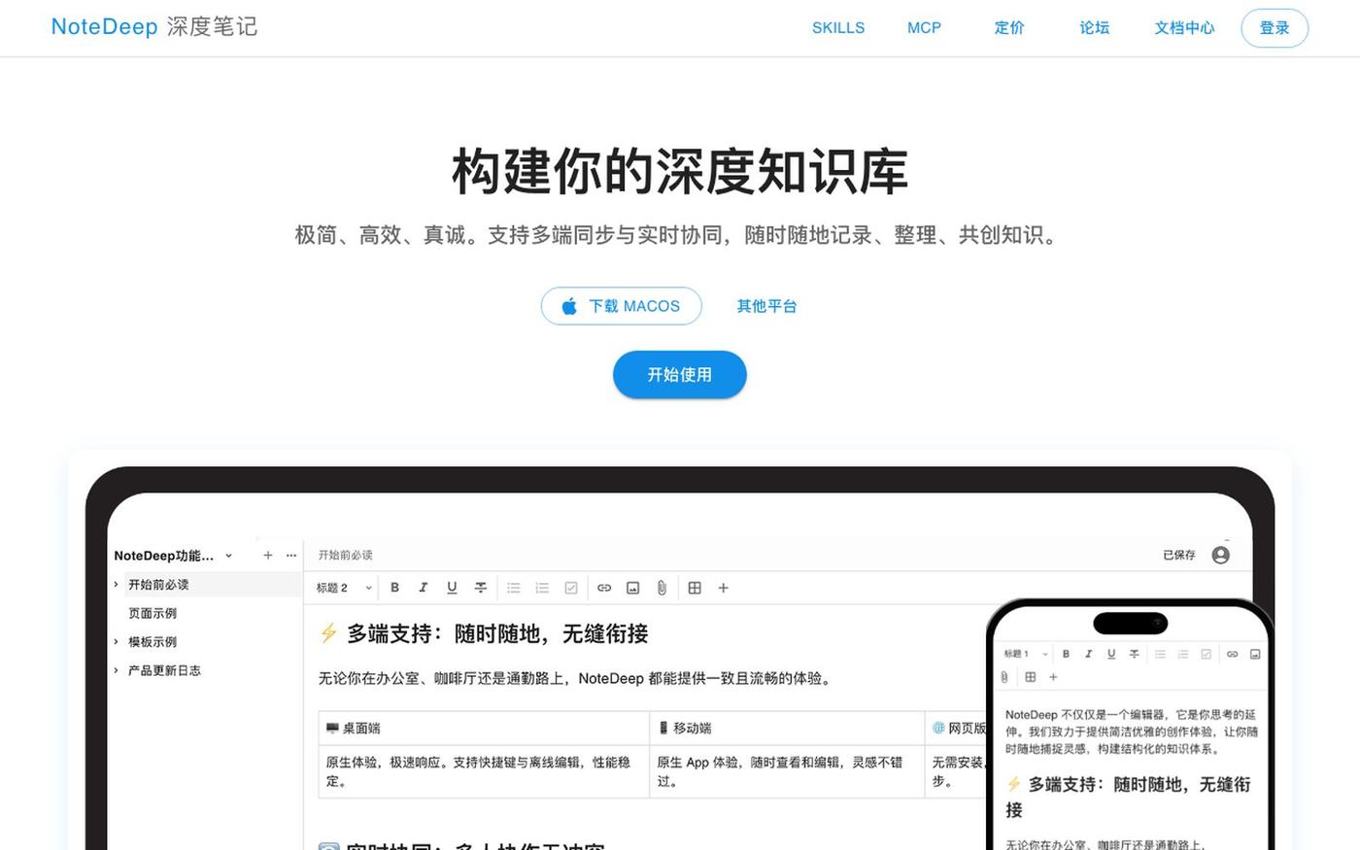1360x850 pixels.
Task: Insert link in phone mockup toolbar
Action: click(x=1232, y=654)
